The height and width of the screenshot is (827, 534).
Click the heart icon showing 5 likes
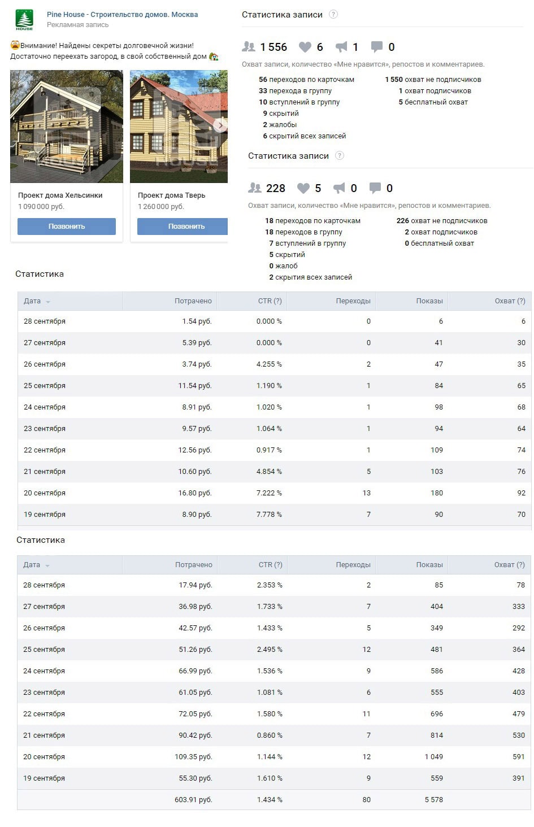click(303, 188)
